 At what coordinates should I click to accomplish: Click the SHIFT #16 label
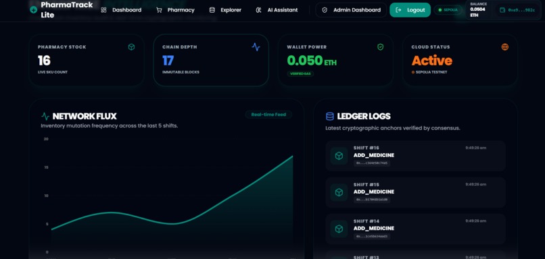366,148
